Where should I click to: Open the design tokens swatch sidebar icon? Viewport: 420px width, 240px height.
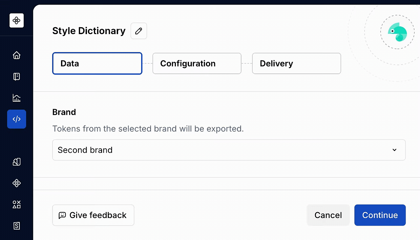pos(16,162)
